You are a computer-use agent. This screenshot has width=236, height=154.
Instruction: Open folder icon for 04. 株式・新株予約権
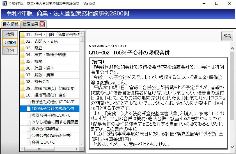pyautogui.click(x=22, y=55)
